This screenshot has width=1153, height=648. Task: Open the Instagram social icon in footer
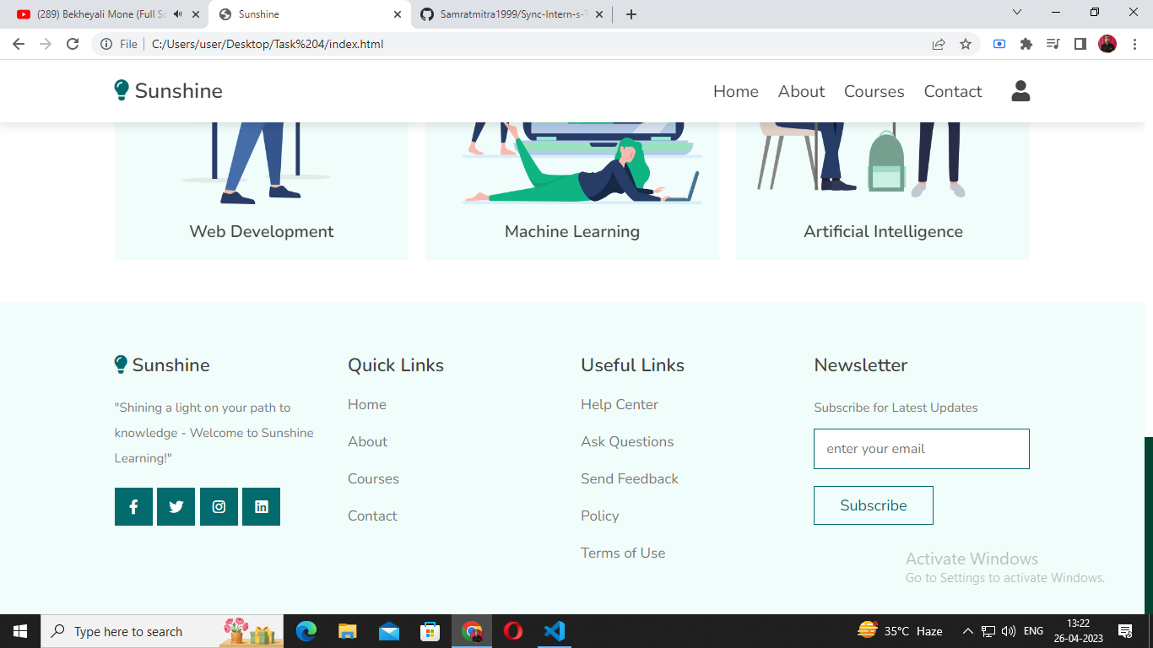click(219, 506)
